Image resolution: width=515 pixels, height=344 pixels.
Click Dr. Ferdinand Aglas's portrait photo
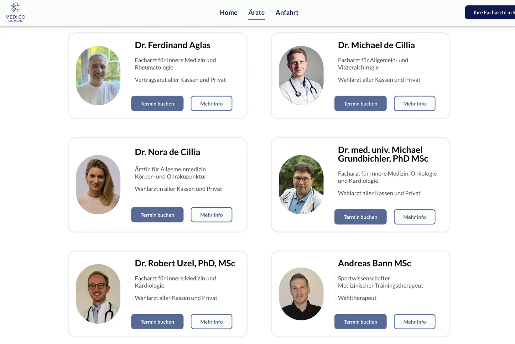(98, 76)
